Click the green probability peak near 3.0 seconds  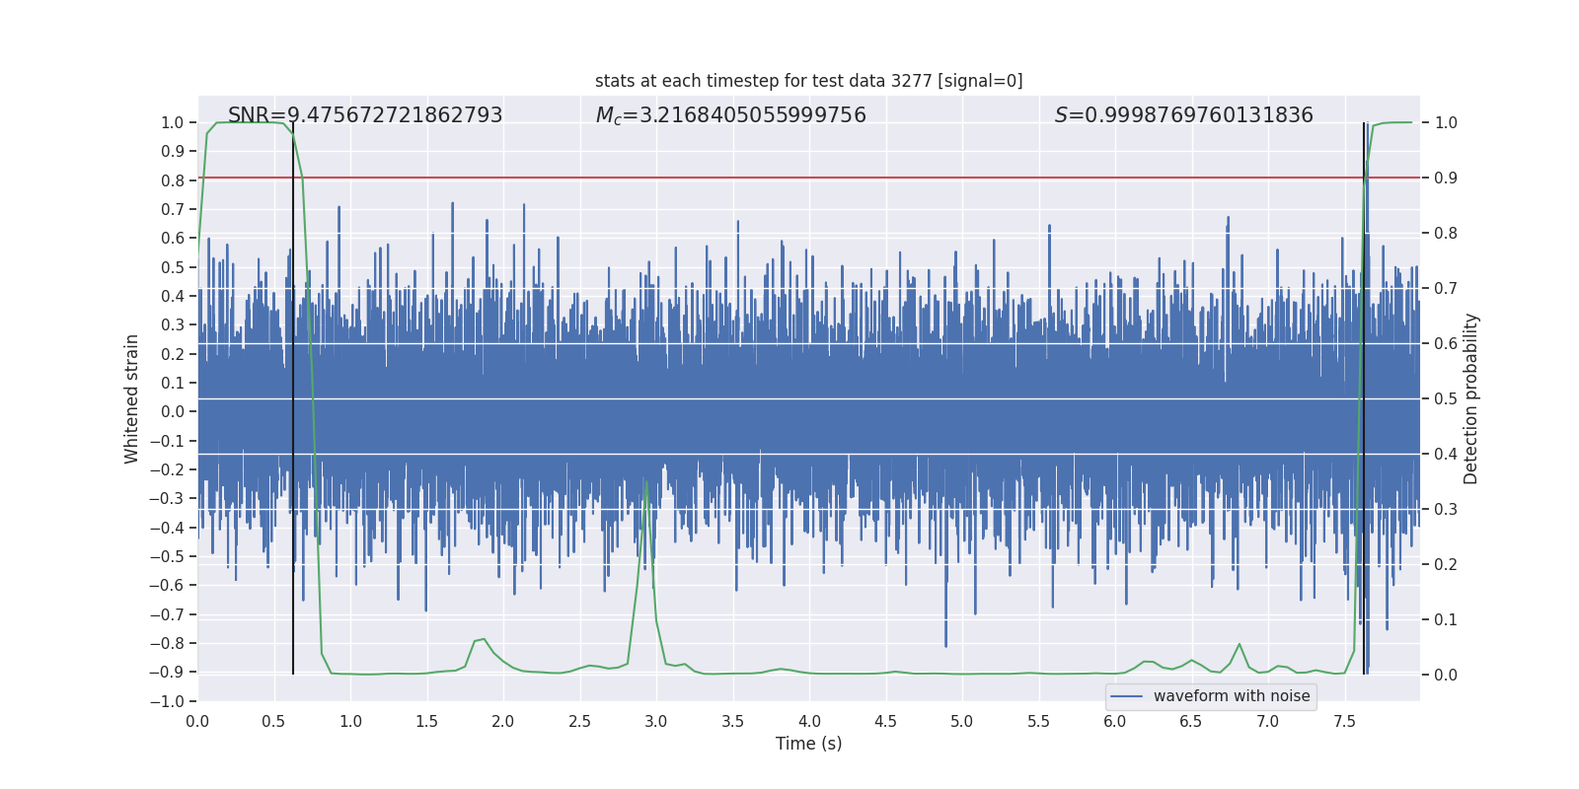646,483
